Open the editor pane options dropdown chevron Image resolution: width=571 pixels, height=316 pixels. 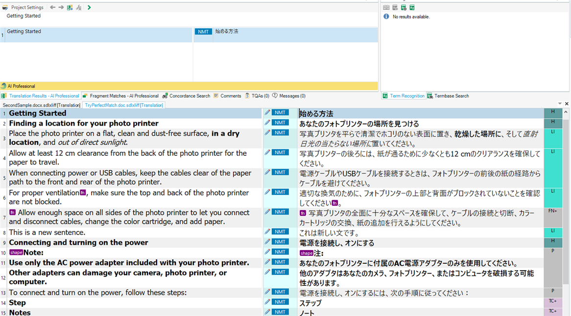coord(560,104)
